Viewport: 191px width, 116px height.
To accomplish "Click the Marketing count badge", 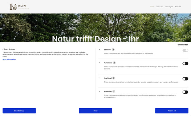I will [114, 91].
